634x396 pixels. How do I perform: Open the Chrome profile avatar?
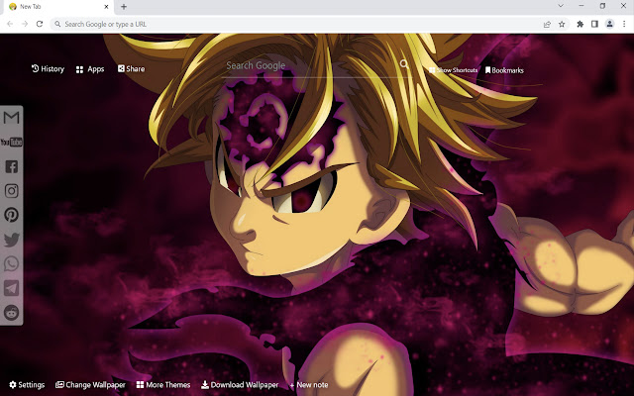609,24
